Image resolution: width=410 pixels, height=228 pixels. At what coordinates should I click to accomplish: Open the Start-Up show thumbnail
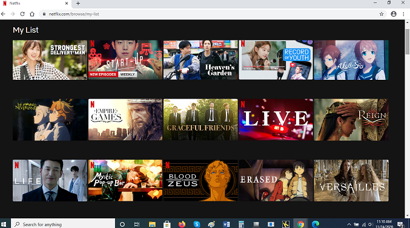tap(125, 60)
